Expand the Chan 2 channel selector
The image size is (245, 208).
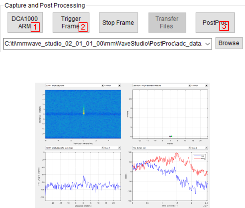pyautogui.click(x=199, y=148)
